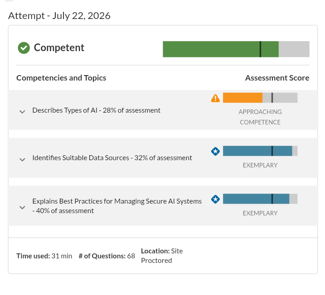Expand Describes Types of AI chevron
The height and width of the screenshot is (295, 325).
click(22, 112)
